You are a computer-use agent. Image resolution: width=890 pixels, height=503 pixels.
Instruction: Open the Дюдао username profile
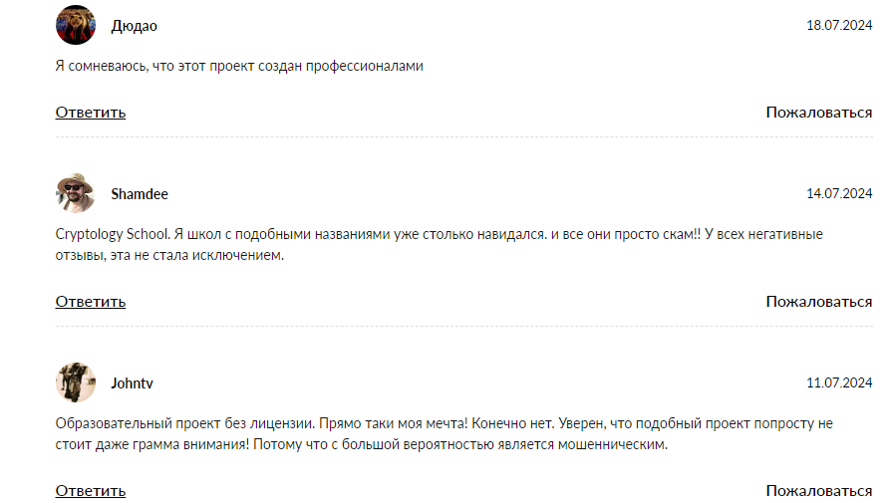[134, 26]
